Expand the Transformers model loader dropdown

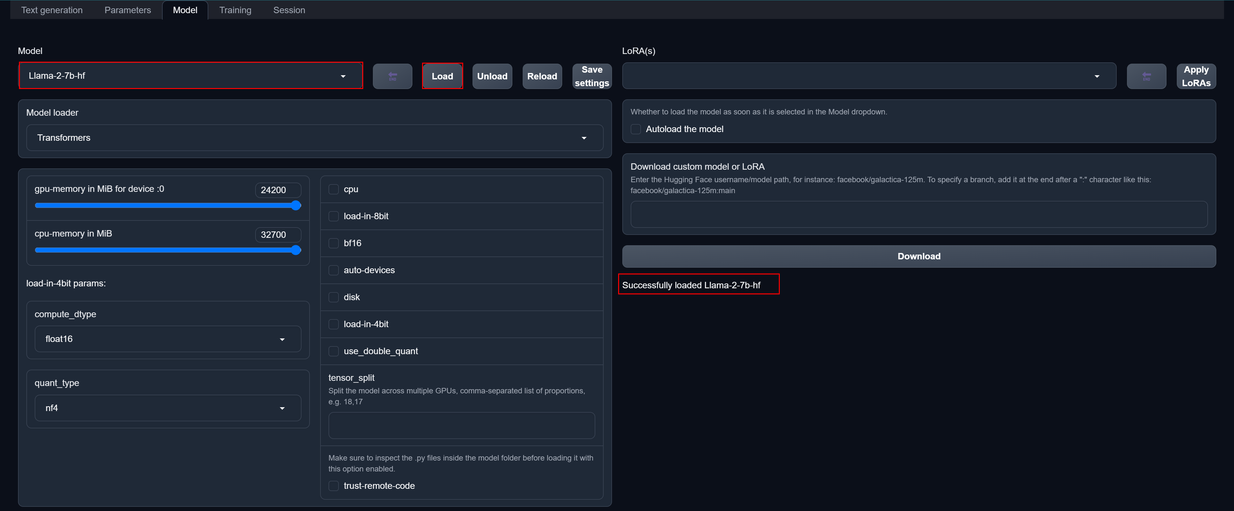point(314,138)
